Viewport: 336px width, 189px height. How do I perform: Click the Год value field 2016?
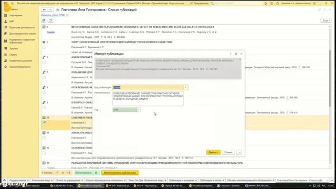125,110
